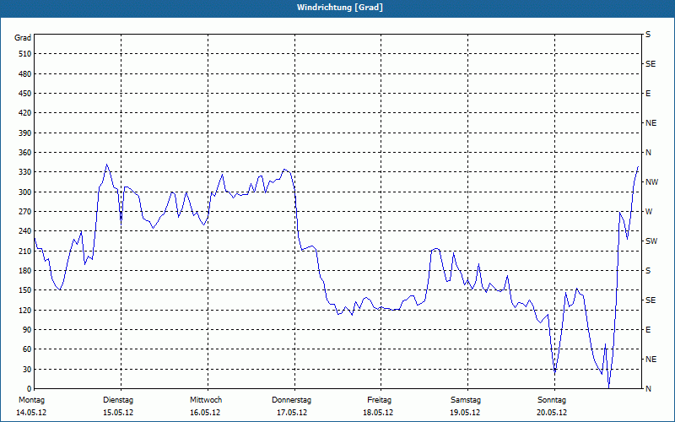Select S compass label beside 180 gridline
The height and width of the screenshot is (422, 675).
point(648,271)
